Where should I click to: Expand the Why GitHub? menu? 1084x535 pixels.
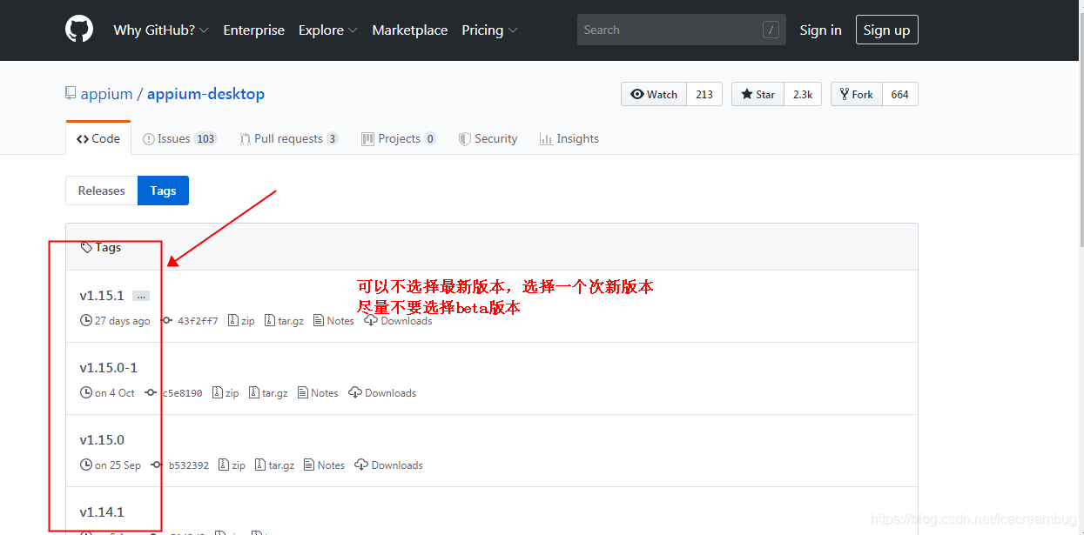(161, 30)
